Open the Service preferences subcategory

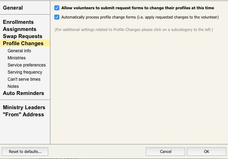(x=26, y=65)
